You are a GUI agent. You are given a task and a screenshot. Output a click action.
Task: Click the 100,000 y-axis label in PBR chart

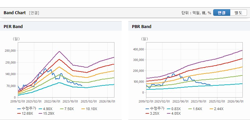point(138,82)
